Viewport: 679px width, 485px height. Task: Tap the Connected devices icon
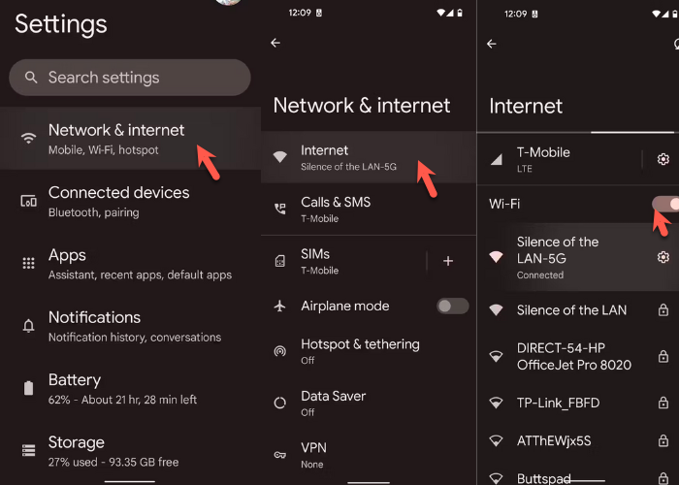(28, 201)
